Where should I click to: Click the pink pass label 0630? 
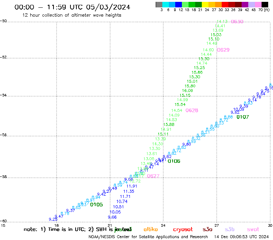click(x=237, y=22)
